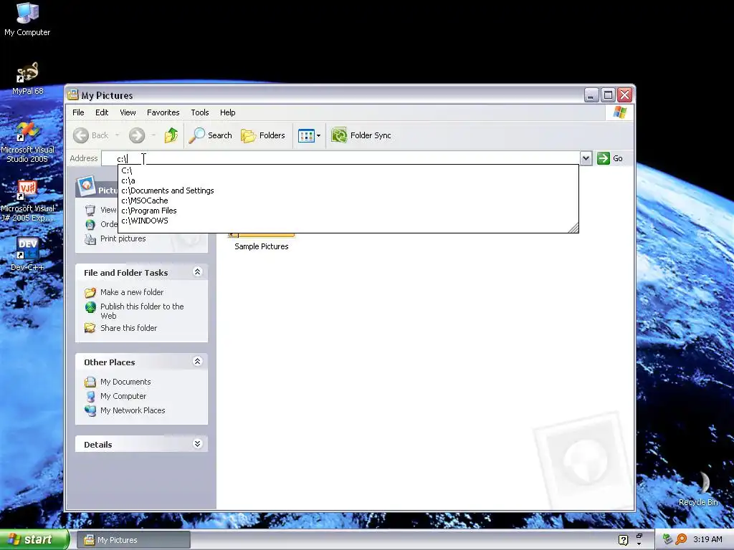734x550 pixels.
Task: Toggle the Folders tree pane
Action: [x=262, y=135]
